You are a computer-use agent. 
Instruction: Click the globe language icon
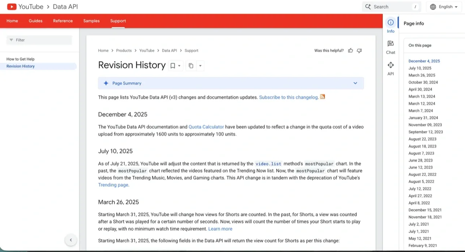(x=433, y=7)
